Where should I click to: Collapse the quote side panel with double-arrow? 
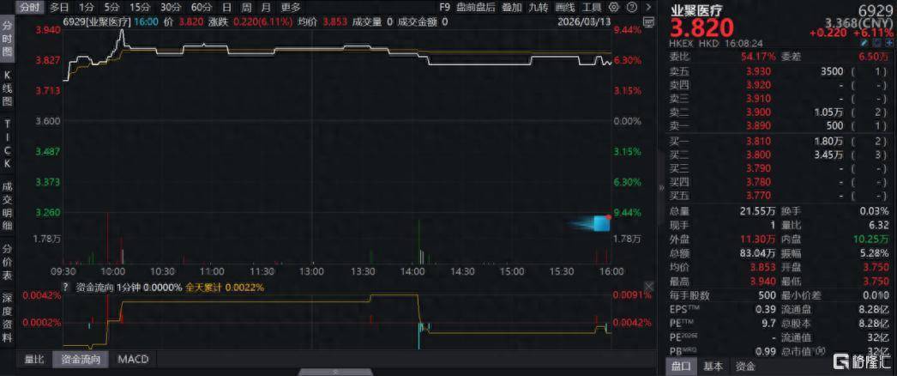point(661,187)
